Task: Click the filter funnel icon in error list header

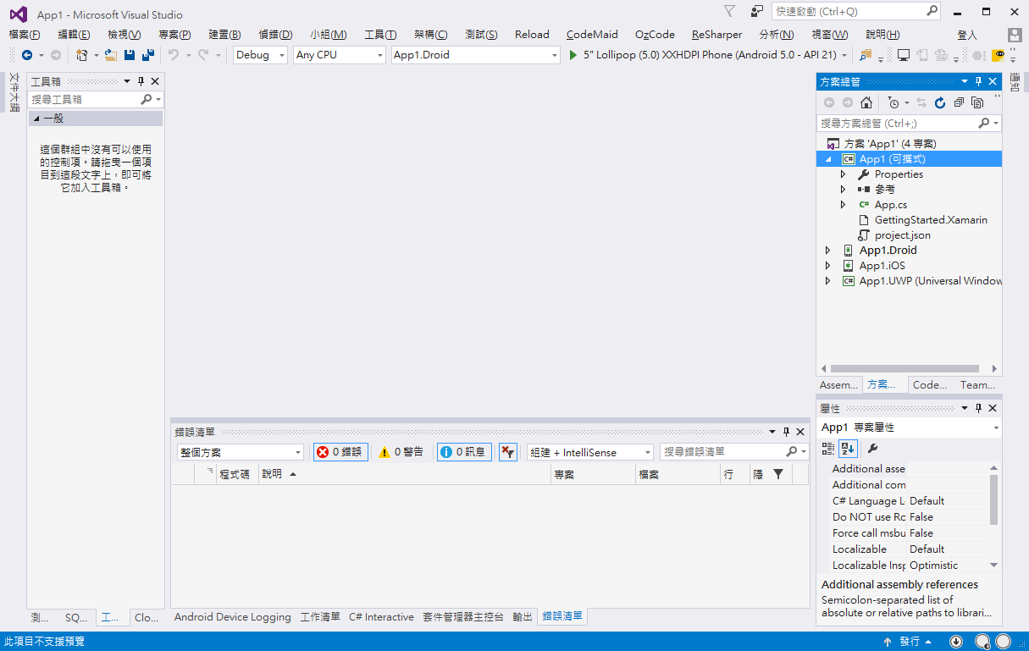Action: [778, 474]
